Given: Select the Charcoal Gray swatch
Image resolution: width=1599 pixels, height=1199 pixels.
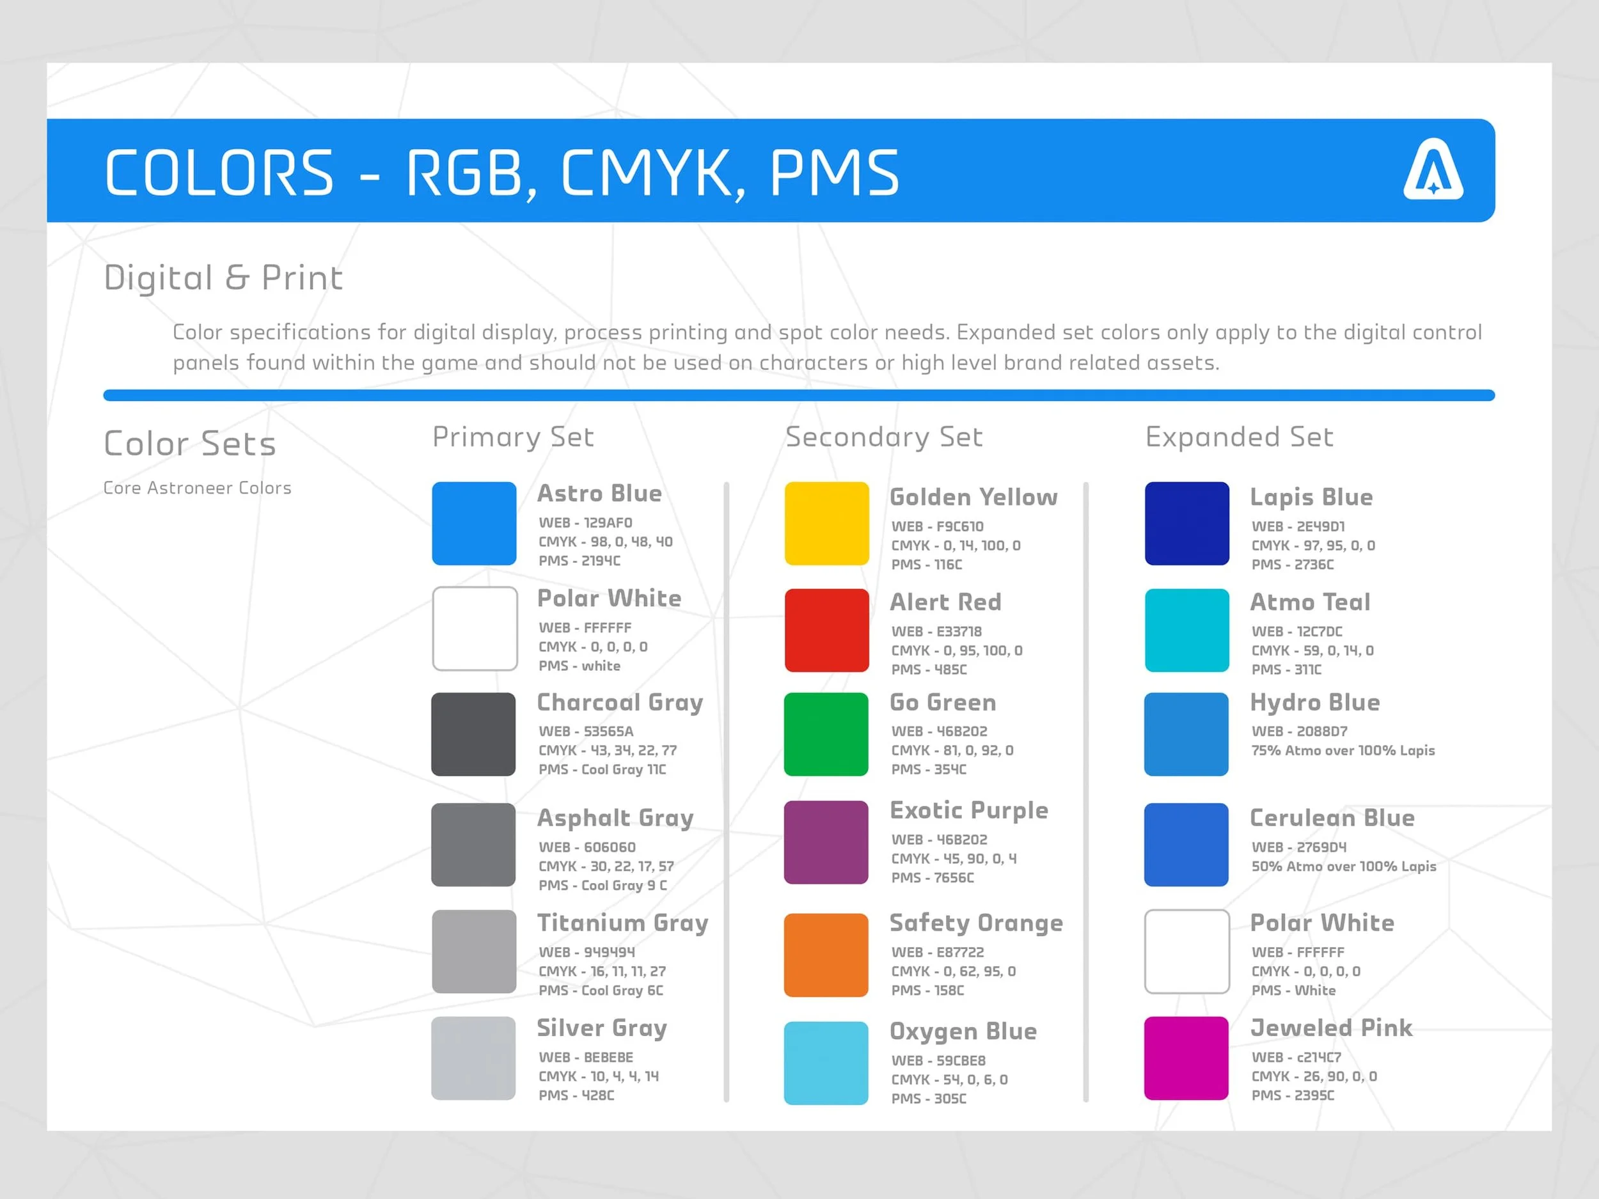Looking at the screenshot, I should pos(473,733).
